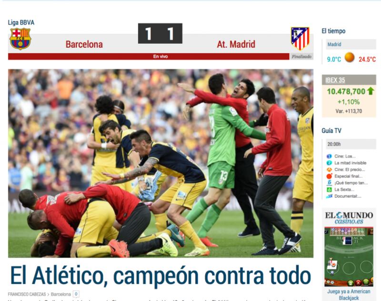Click the sun weather icon
The width and height of the screenshot is (381, 301).
[x=350, y=57]
